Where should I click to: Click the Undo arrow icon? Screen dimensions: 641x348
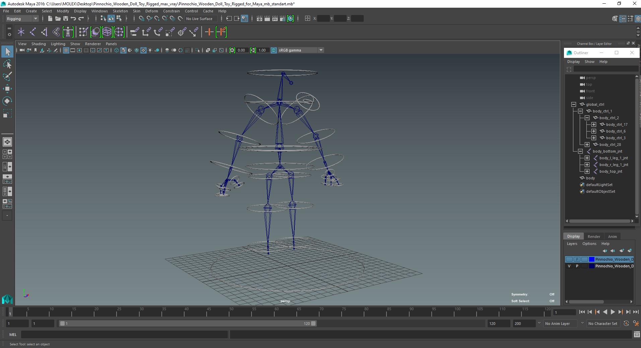tap(73, 19)
